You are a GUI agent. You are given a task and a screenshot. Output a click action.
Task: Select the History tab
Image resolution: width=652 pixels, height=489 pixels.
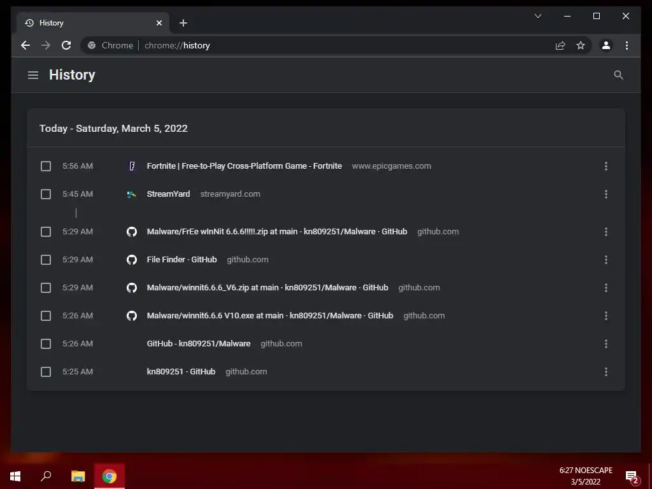[93, 23]
